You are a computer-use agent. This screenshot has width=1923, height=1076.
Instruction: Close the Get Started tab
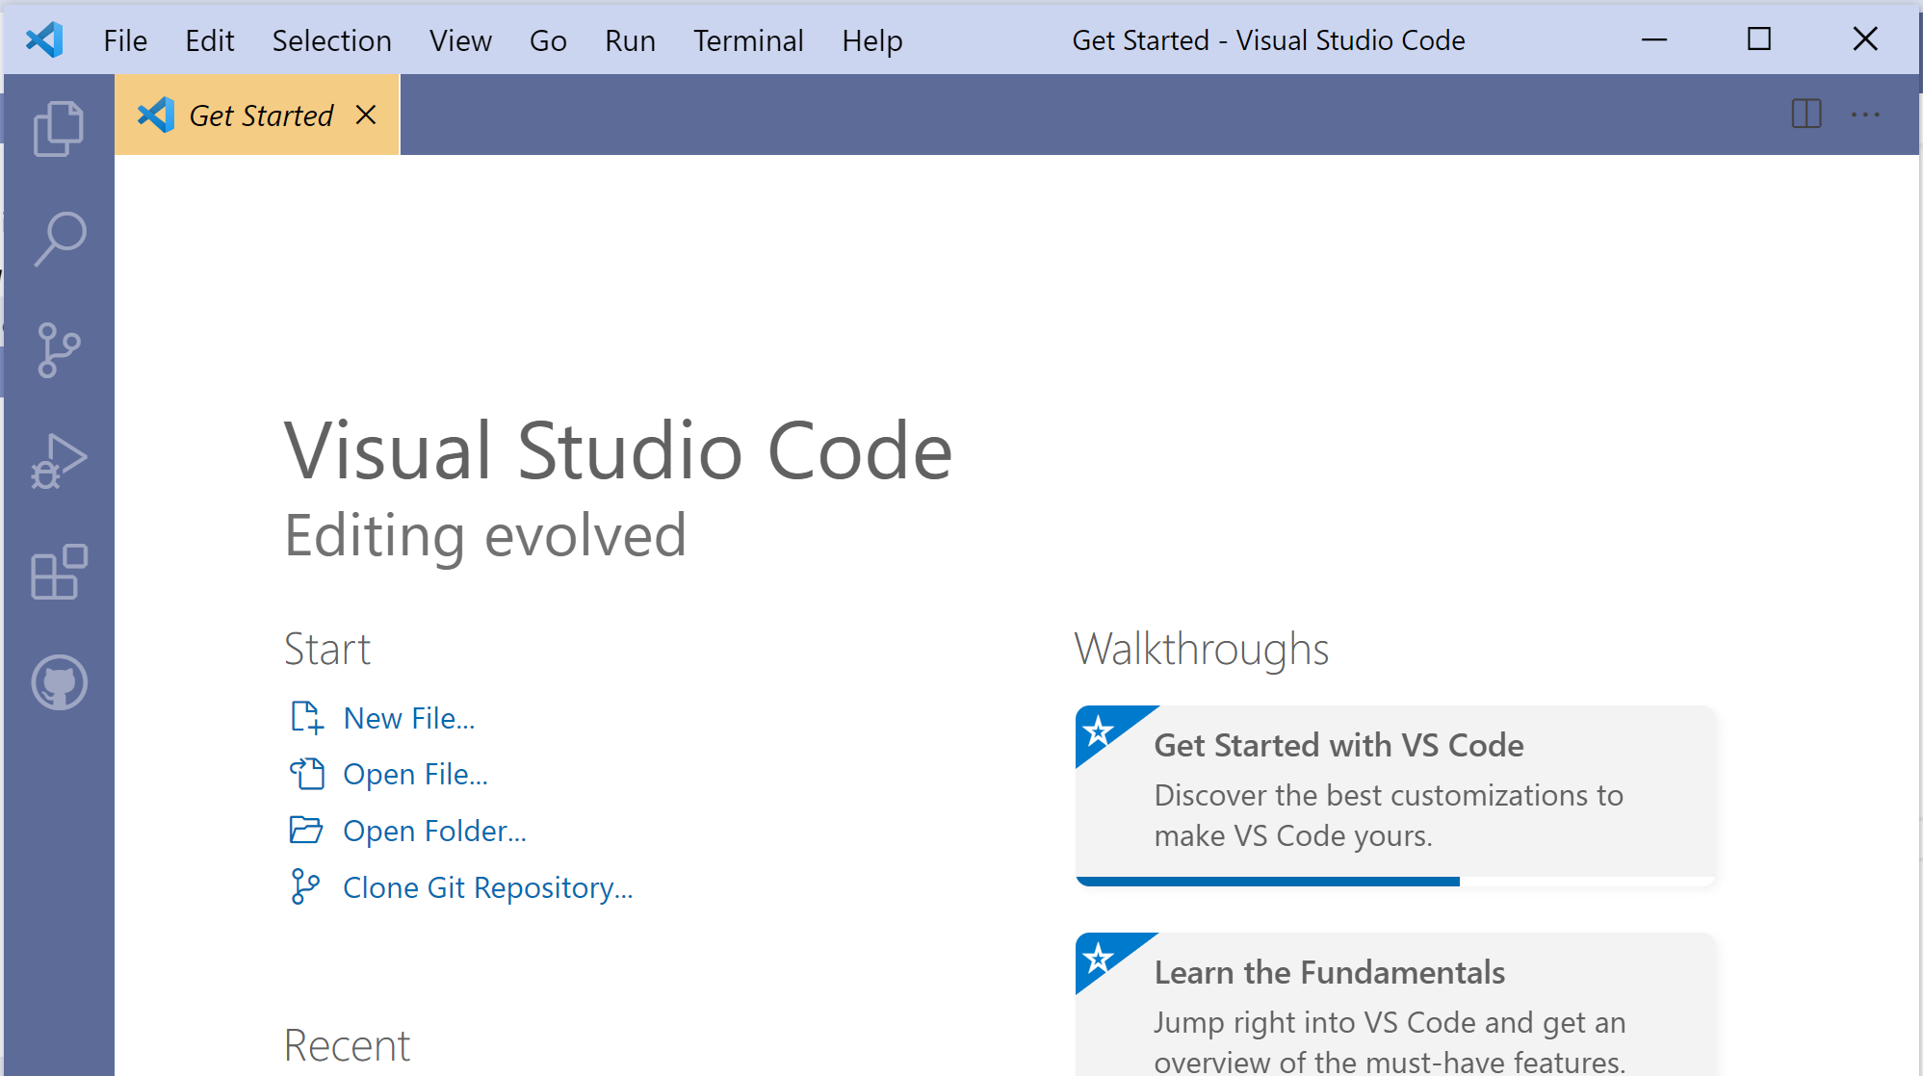click(x=365, y=115)
